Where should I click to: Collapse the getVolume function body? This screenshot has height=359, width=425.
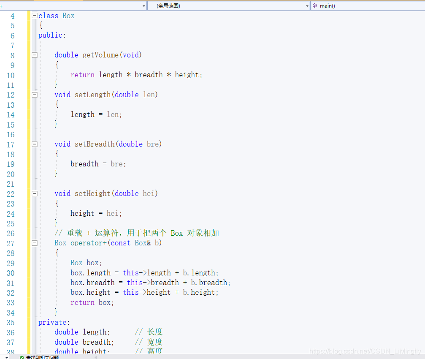click(34, 55)
